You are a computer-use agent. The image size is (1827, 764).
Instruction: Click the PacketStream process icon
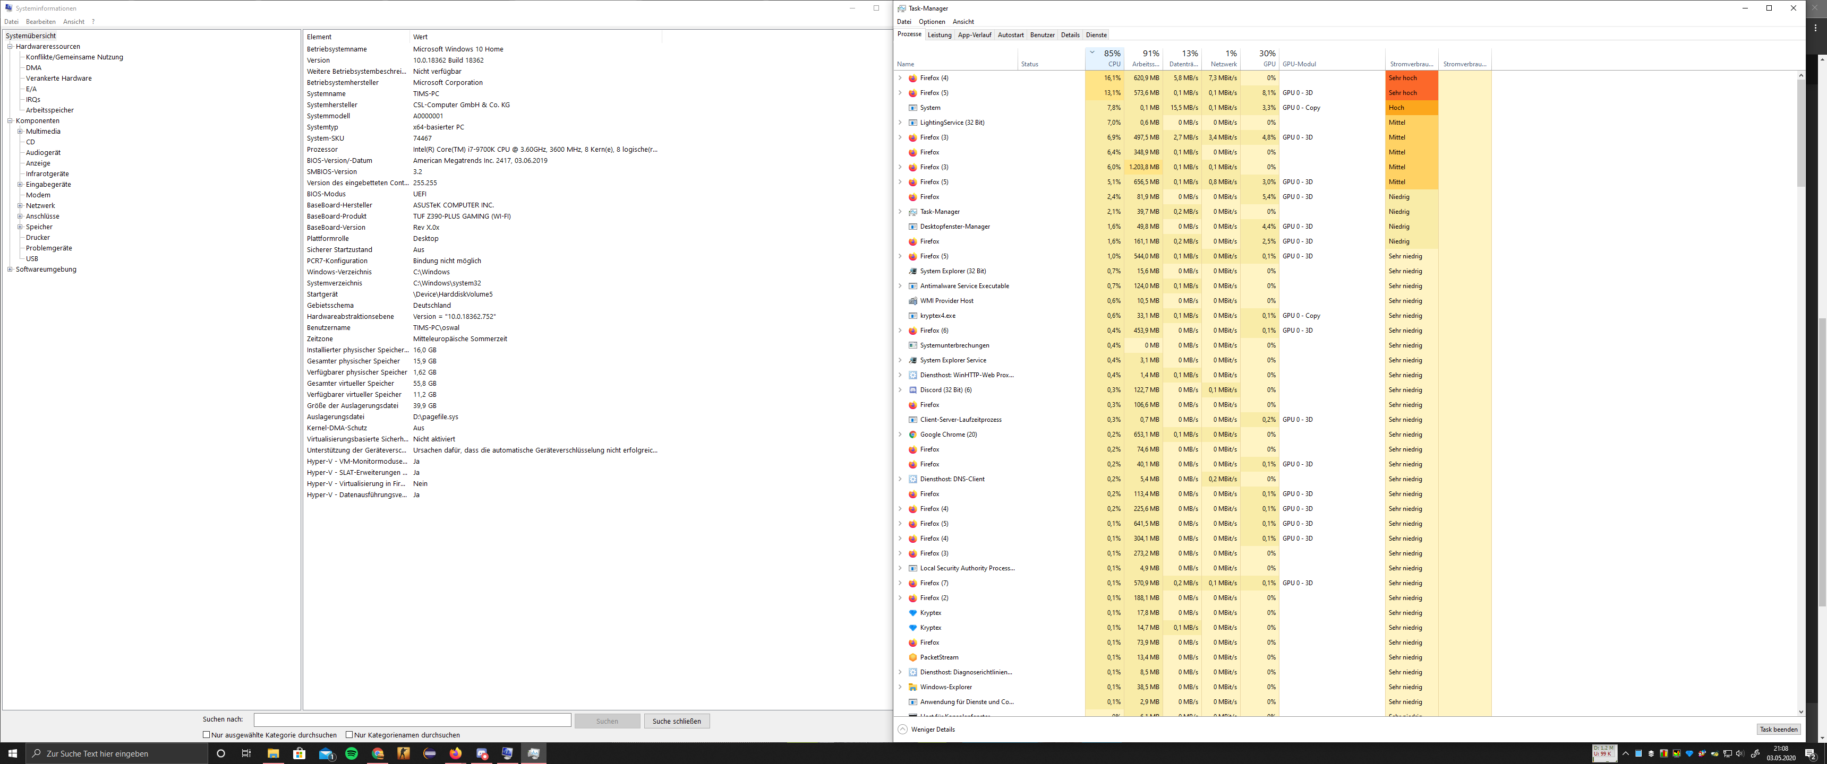point(913,658)
